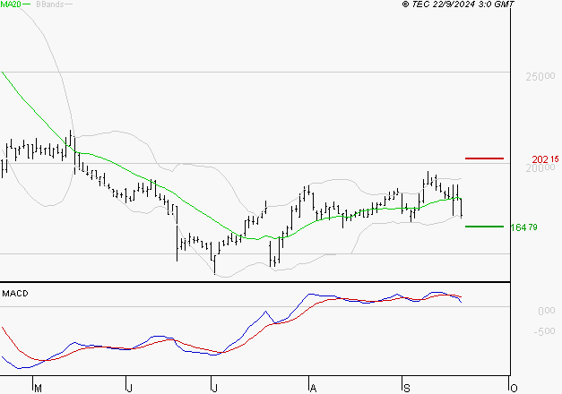Click the MACD panel label
The height and width of the screenshot is (394, 562).
coord(15,294)
